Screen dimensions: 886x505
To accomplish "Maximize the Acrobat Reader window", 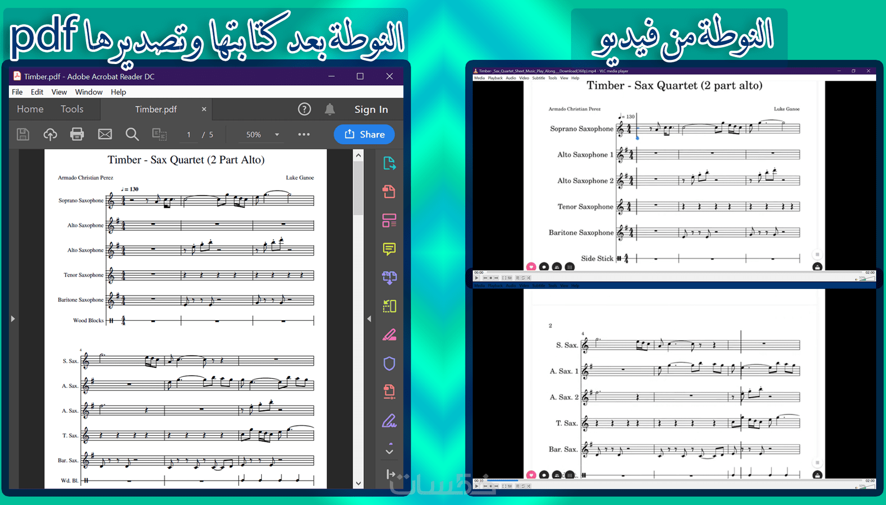I will coord(360,76).
